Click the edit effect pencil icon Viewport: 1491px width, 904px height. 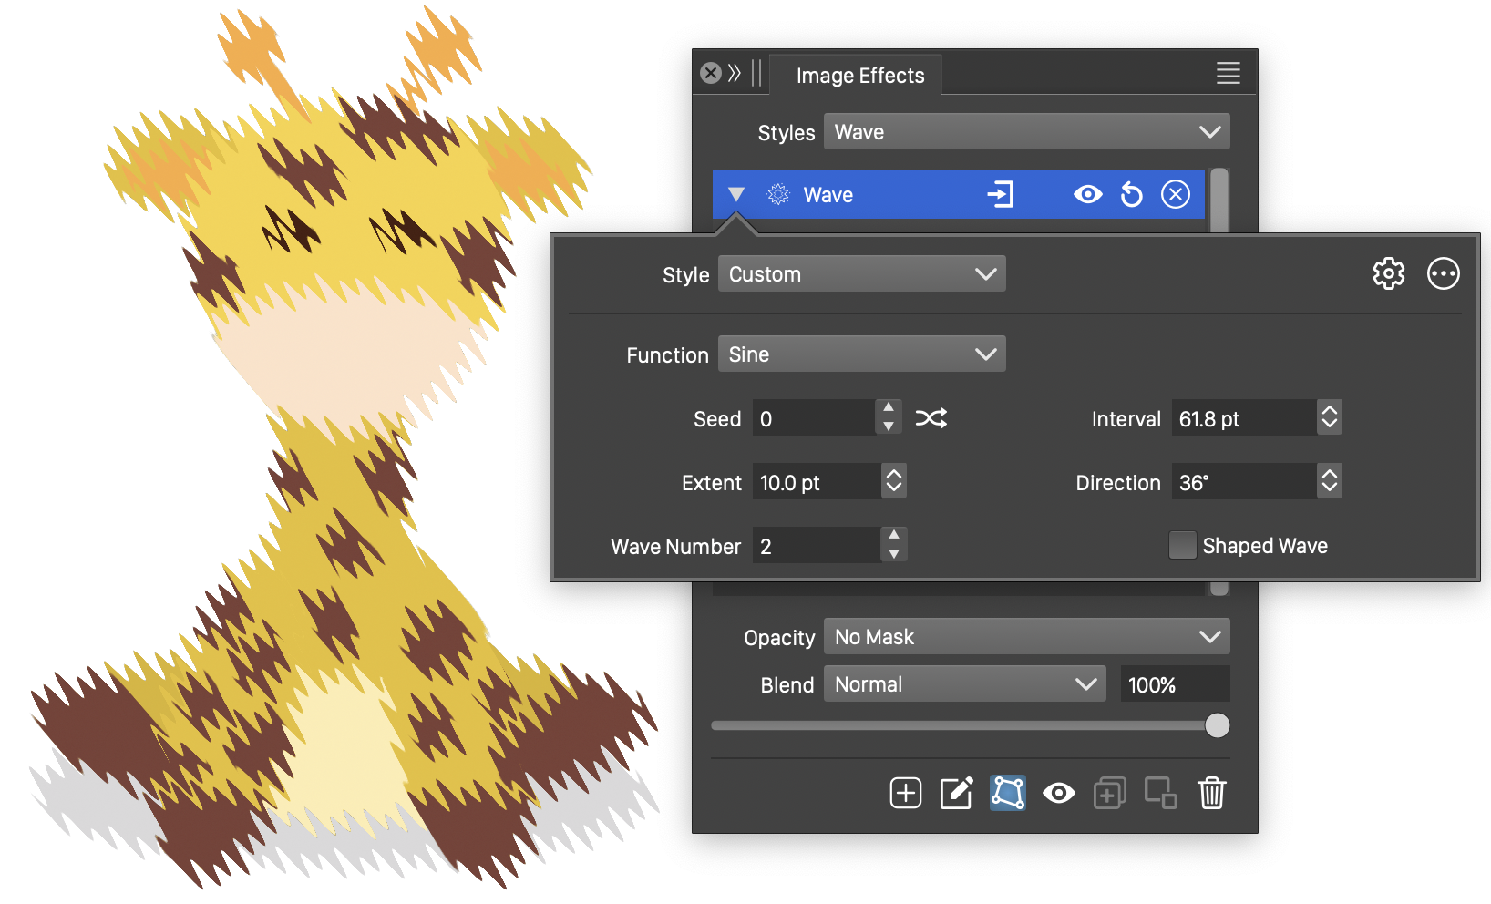pyautogui.click(x=956, y=793)
